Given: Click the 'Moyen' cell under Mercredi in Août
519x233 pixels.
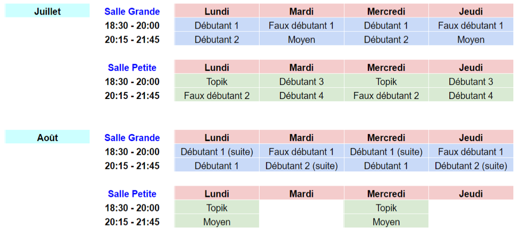Looking at the screenshot, I should [386, 222].
